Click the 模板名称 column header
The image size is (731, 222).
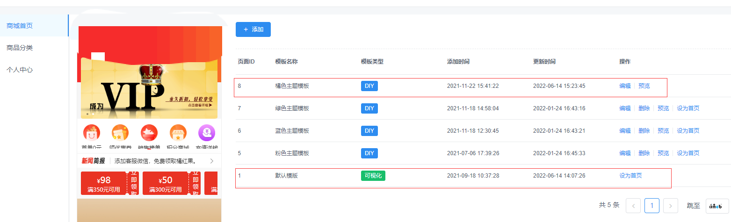click(x=287, y=62)
